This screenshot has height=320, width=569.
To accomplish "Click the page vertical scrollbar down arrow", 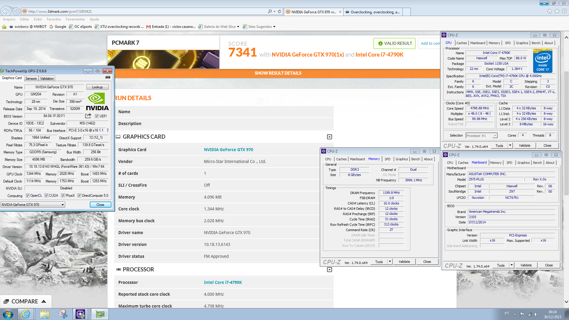I will tap(566, 302).
